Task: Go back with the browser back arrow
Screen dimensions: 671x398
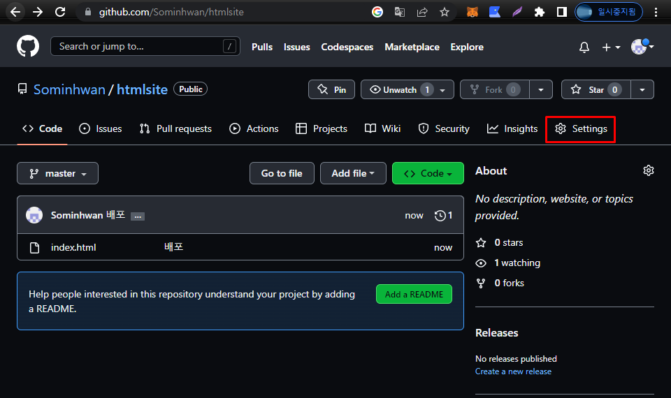Action: 15,12
